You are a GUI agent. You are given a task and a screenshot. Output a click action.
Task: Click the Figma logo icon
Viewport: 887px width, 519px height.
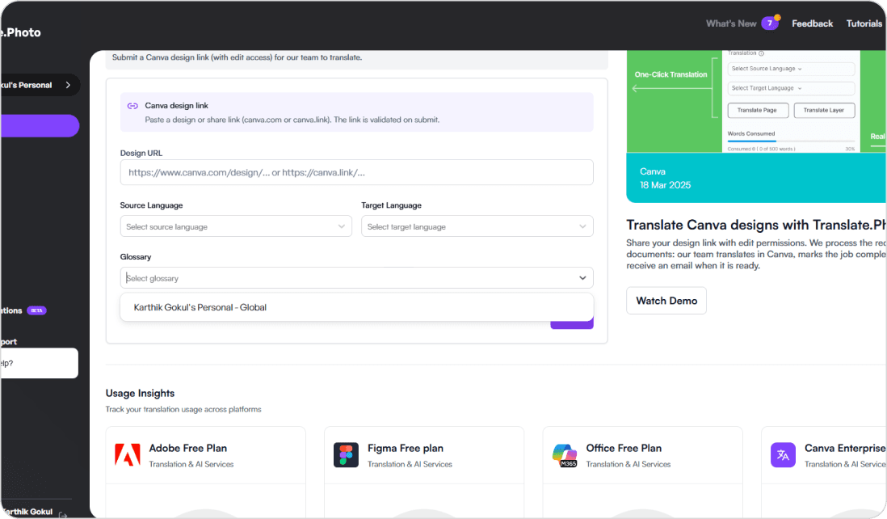coord(346,455)
